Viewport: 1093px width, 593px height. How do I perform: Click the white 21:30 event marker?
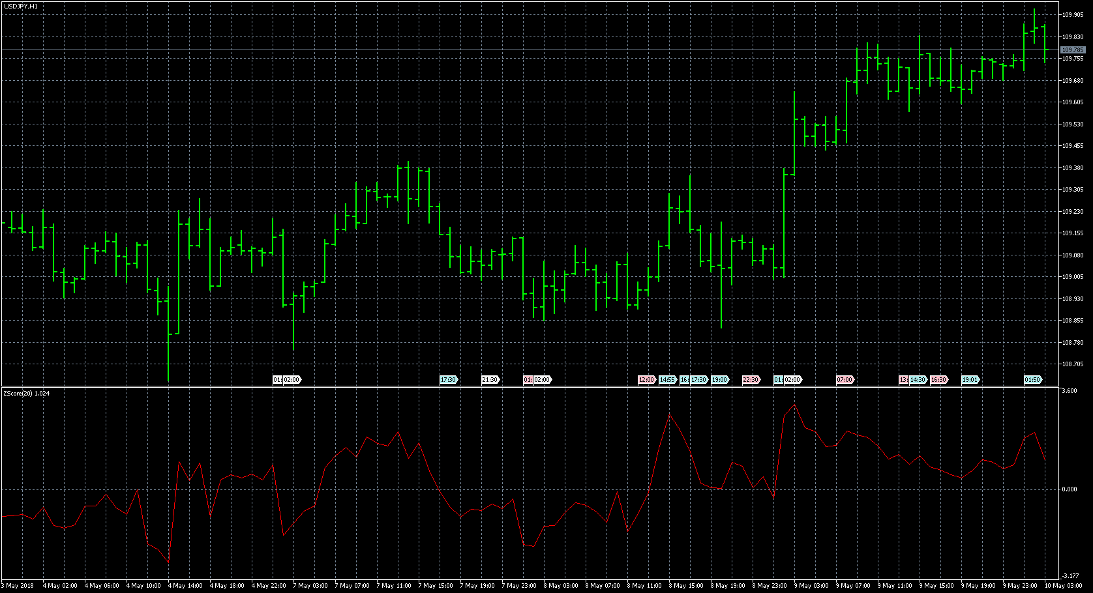(490, 380)
